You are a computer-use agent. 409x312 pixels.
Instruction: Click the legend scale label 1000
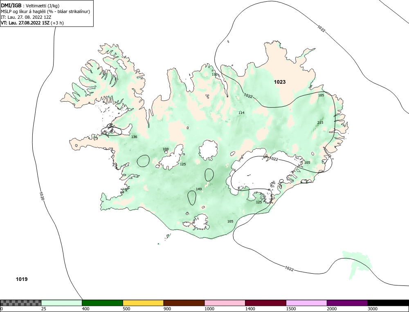click(x=209, y=309)
